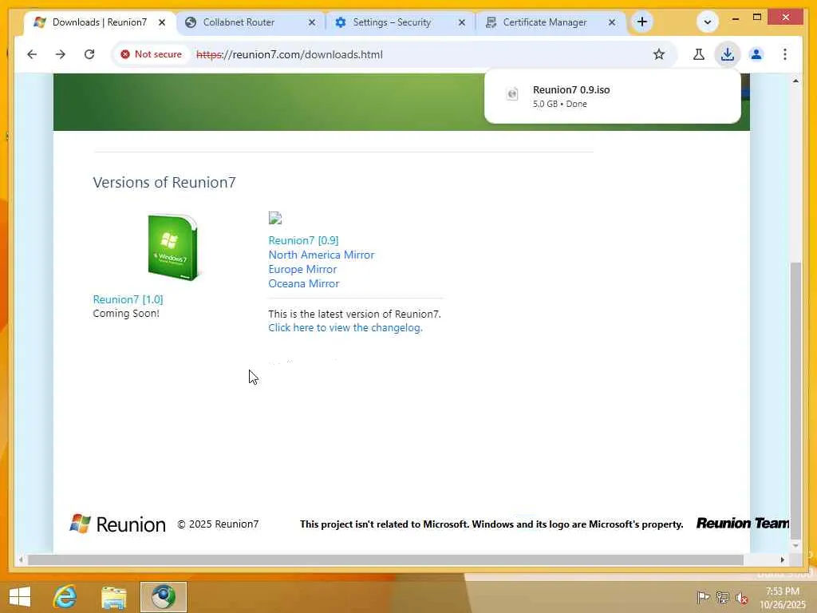Close the Downloads | Reunion7 tab
This screenshot has height=613, width=817.
click(x=162, y=22)
